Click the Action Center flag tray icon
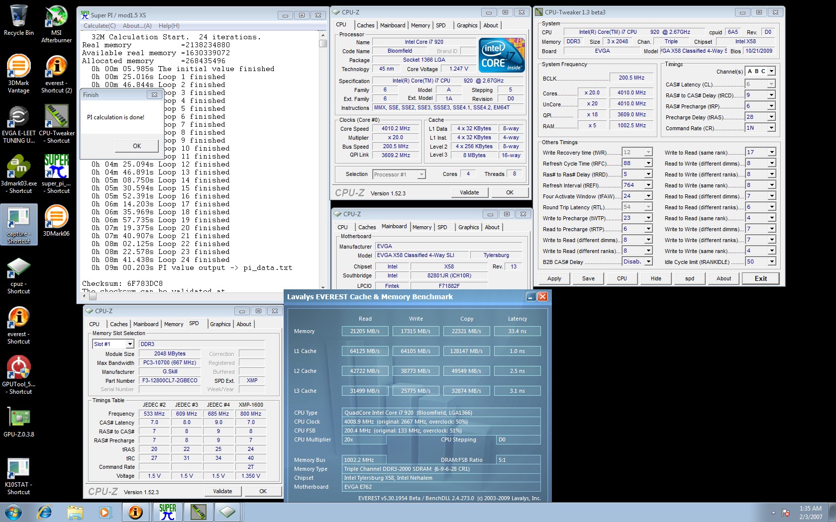This screenshot has width=836, height=522. 786,513
